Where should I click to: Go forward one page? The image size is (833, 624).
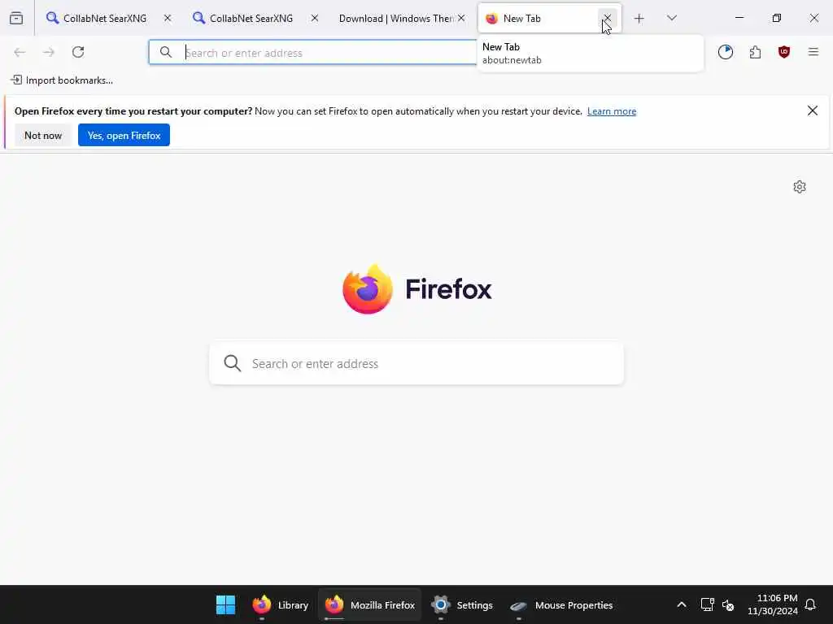coord(49,52)
